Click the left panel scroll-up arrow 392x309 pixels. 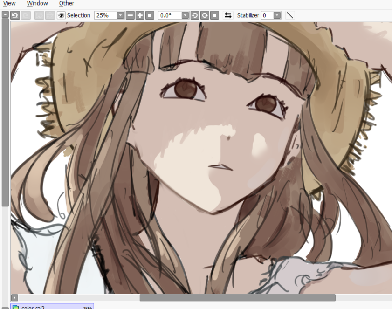click(x=5, y=14)
